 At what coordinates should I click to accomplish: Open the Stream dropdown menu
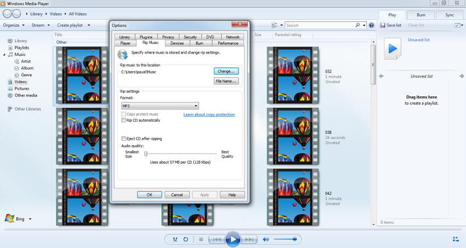pos(41,25)
